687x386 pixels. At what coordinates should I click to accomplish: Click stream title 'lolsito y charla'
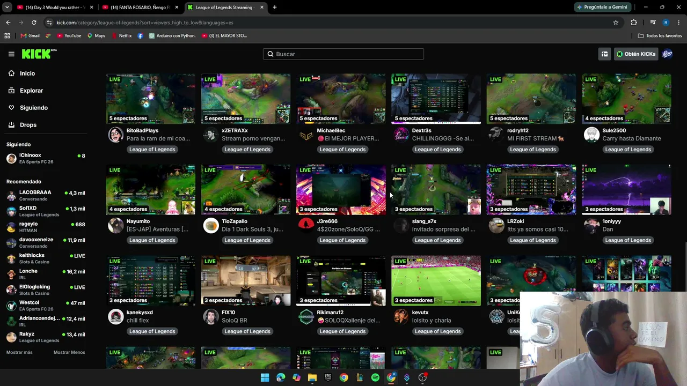click(x=432, y=321)
